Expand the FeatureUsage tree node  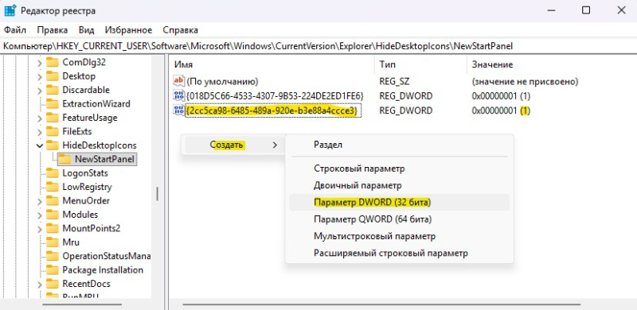pyautogui.click(x=39, y=118)
